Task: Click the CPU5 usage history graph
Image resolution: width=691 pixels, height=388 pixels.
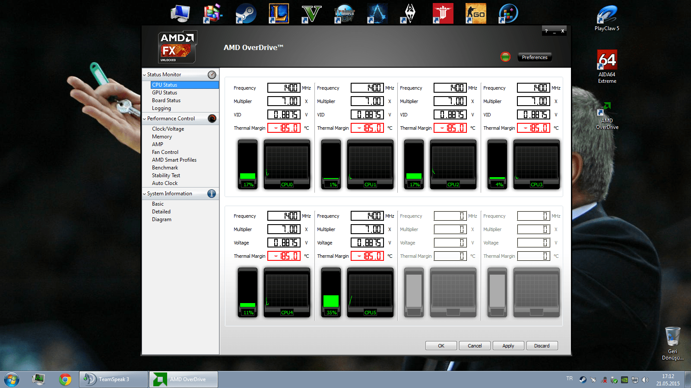Action: 370,292
